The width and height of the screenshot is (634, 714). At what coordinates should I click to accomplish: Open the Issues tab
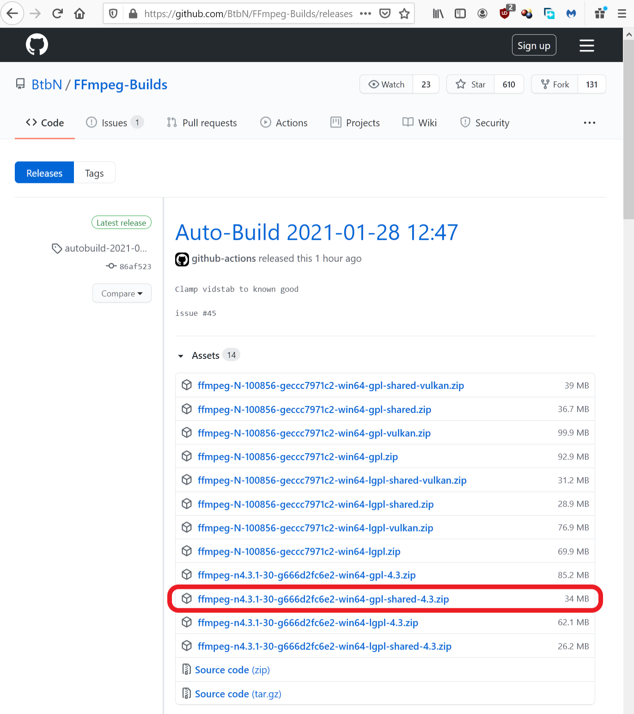115,123
